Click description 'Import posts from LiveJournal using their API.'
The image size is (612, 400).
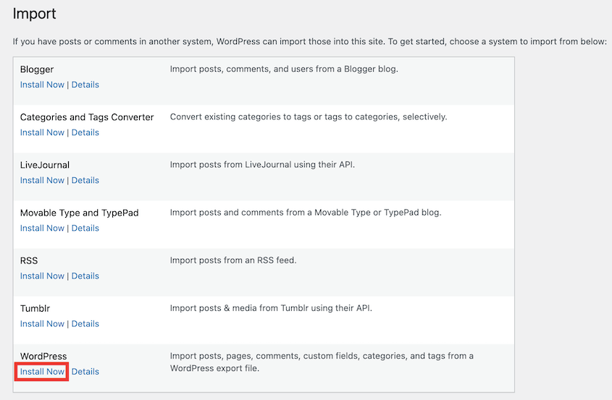click(262, 165)
